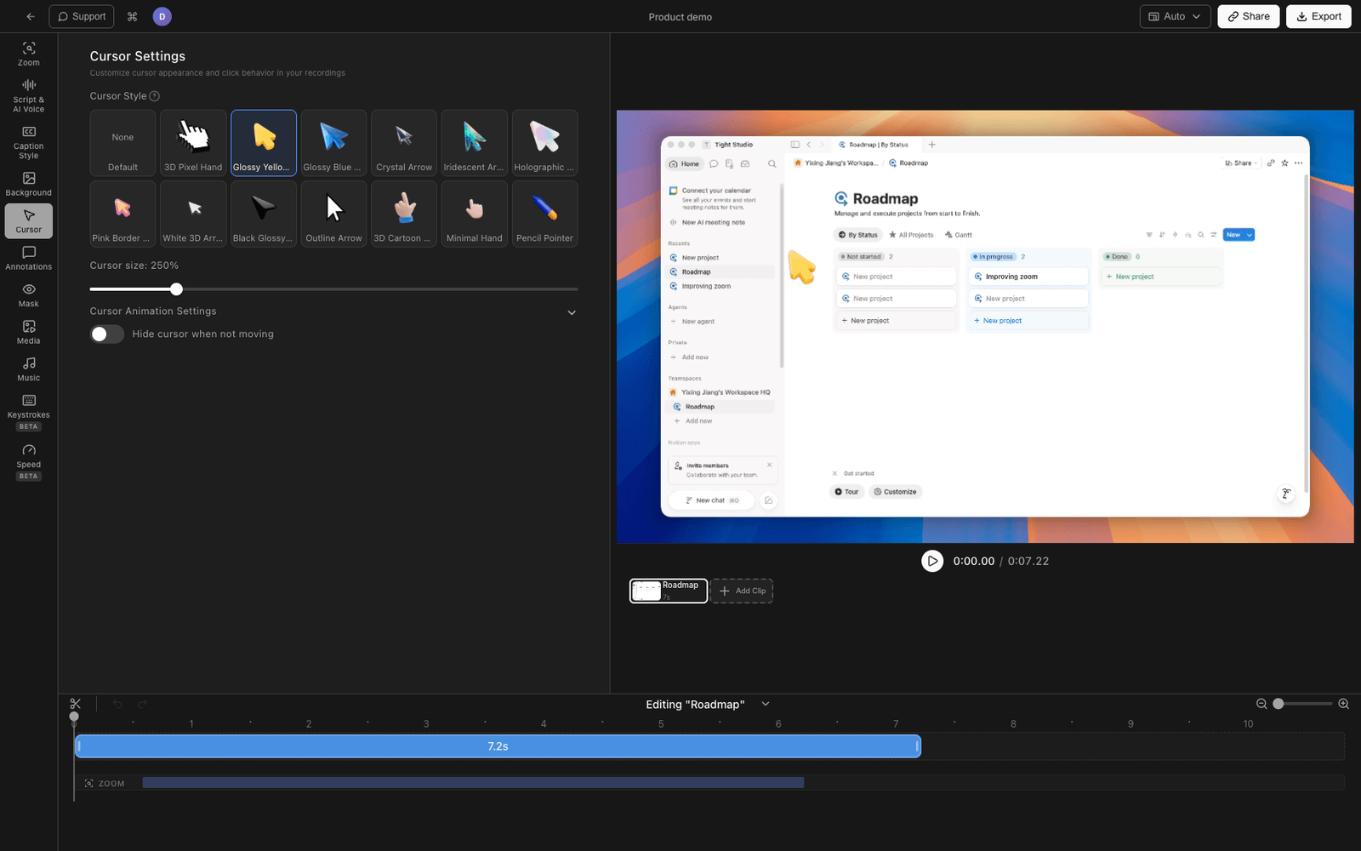Click the Support button
Image resolution: width=1361 pixels, height=851 pixels.
tap(82, 16)
